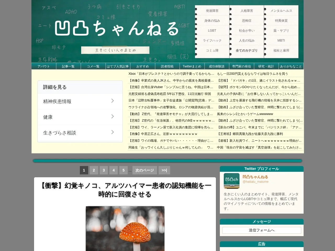
Task: Open the 健康 row
Action: pyautogui.click(x=80, y=117)
